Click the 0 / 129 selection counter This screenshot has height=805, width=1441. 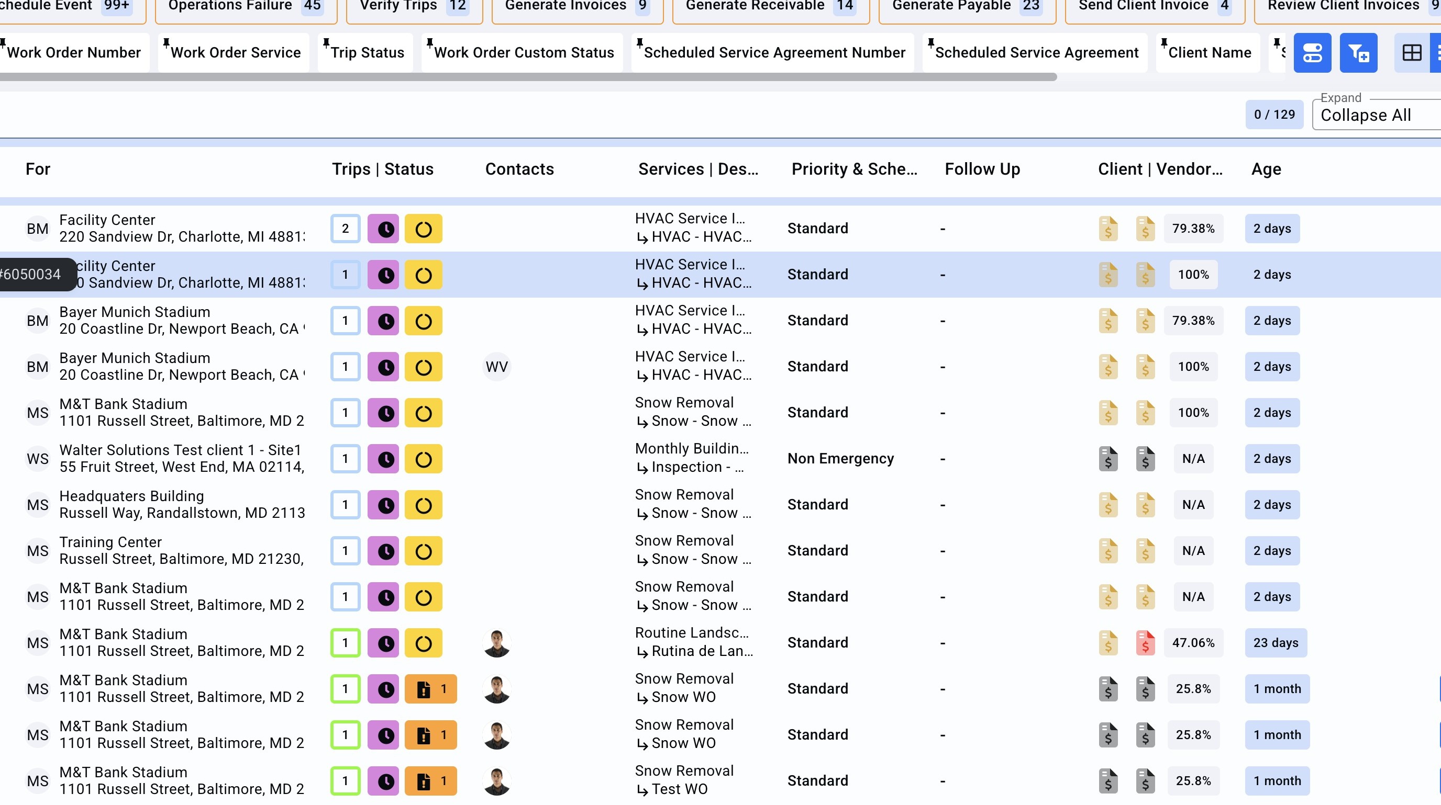[1274, 115]
